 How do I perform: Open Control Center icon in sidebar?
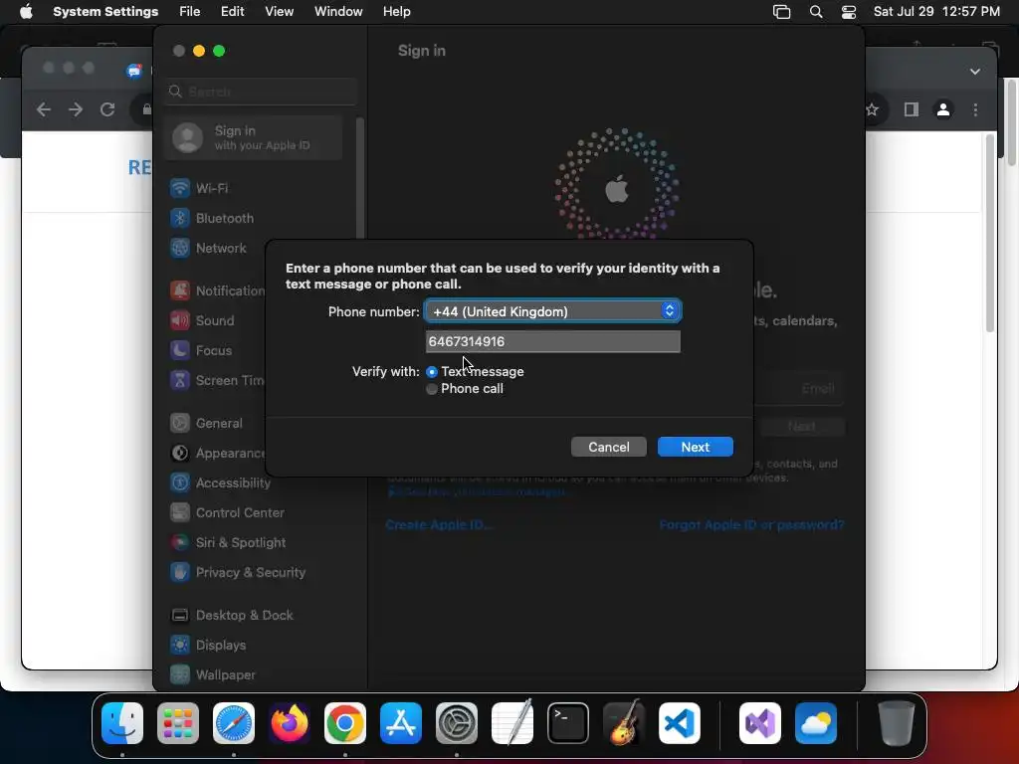180,512
